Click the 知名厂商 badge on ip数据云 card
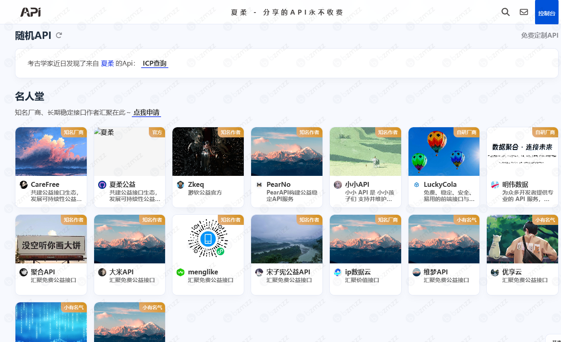This screenshot has height=342, width=561. coord(388,220)
